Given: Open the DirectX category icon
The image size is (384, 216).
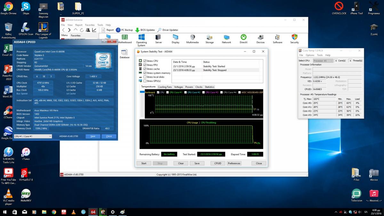Looking at the screenshot, I should (x=244, y=39).
